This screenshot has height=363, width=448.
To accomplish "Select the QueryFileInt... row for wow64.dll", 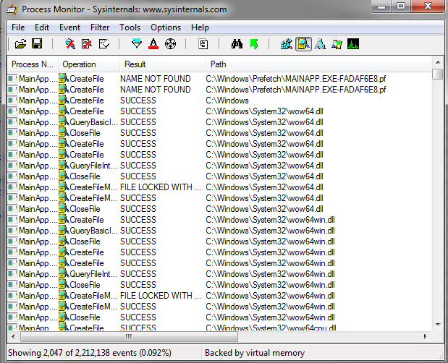I will point(219,166).
